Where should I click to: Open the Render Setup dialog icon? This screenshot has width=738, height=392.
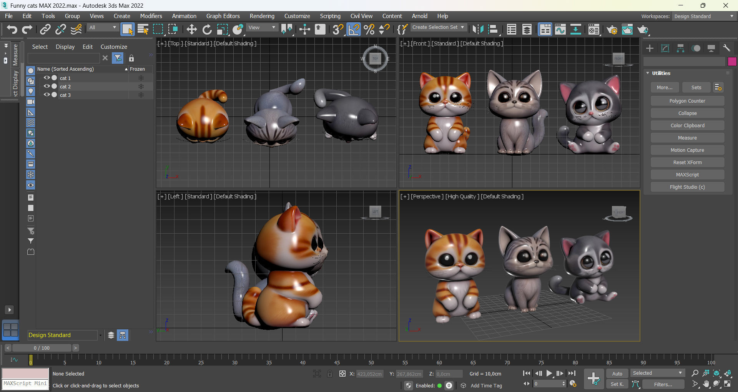(x=612, y=29)
